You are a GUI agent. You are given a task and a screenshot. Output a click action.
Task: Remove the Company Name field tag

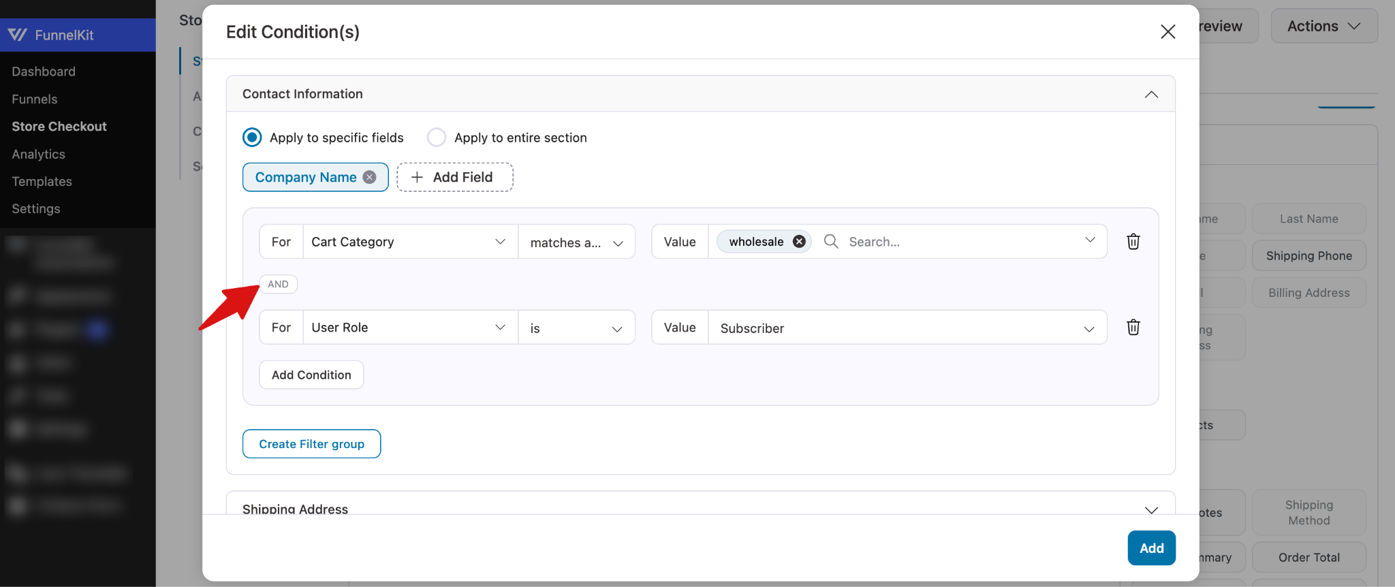click(369, 177)
